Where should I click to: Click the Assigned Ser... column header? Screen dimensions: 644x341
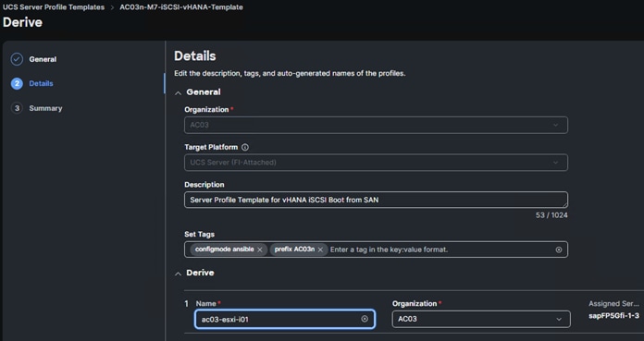pyautogui.click(x=613, y=304)
